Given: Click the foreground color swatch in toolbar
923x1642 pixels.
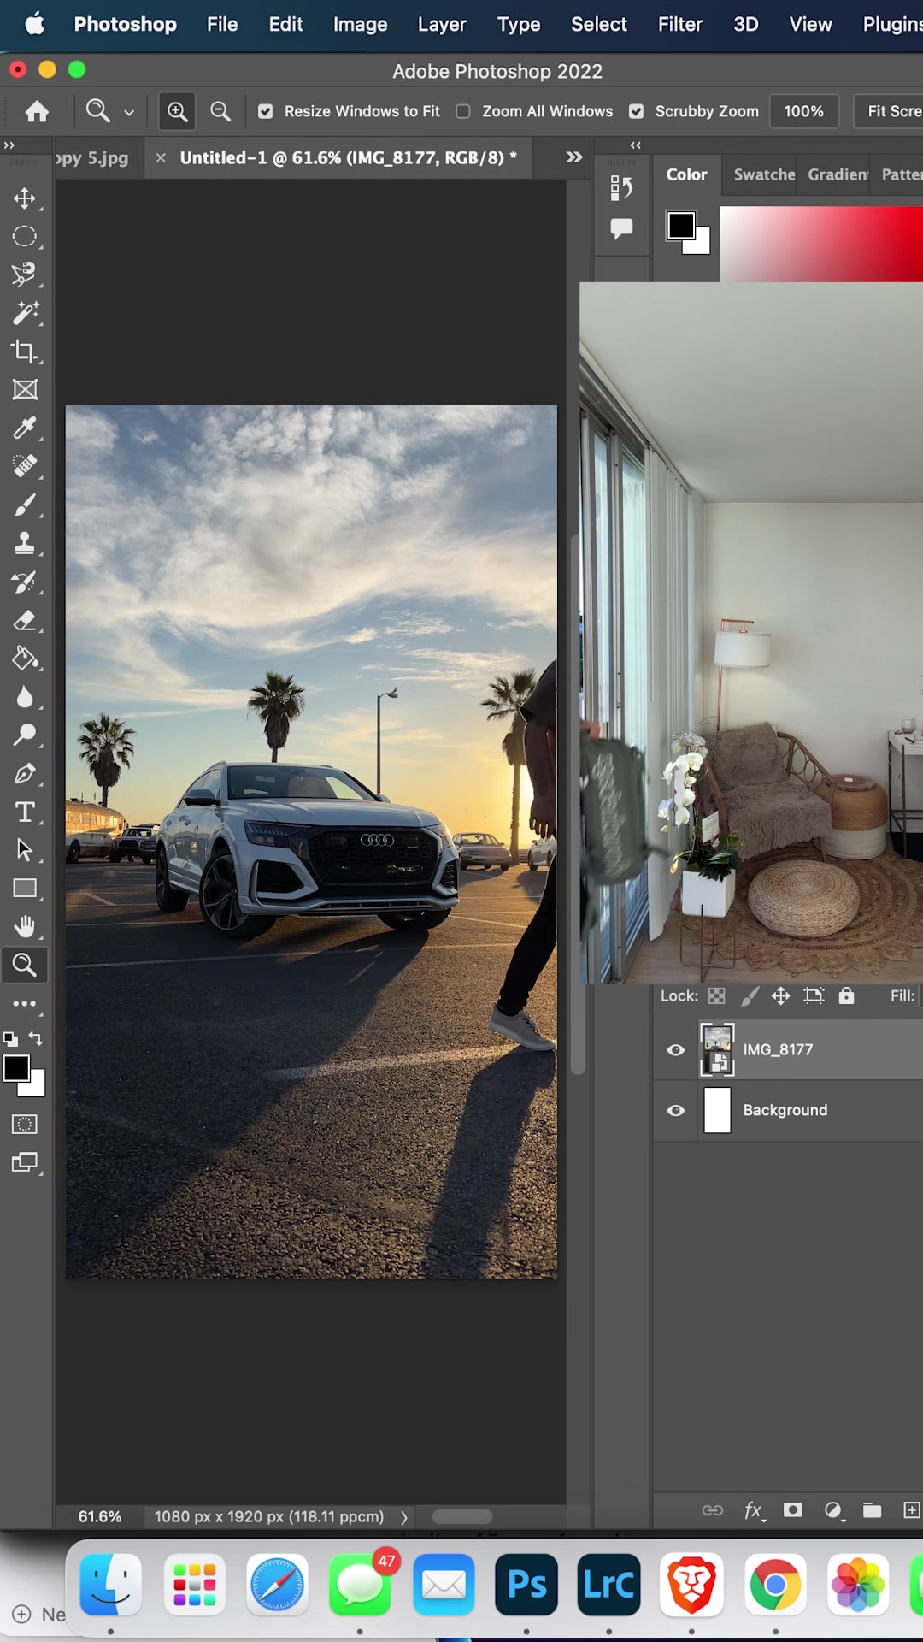Looking at the screenshot, I should click(15, 1067).
